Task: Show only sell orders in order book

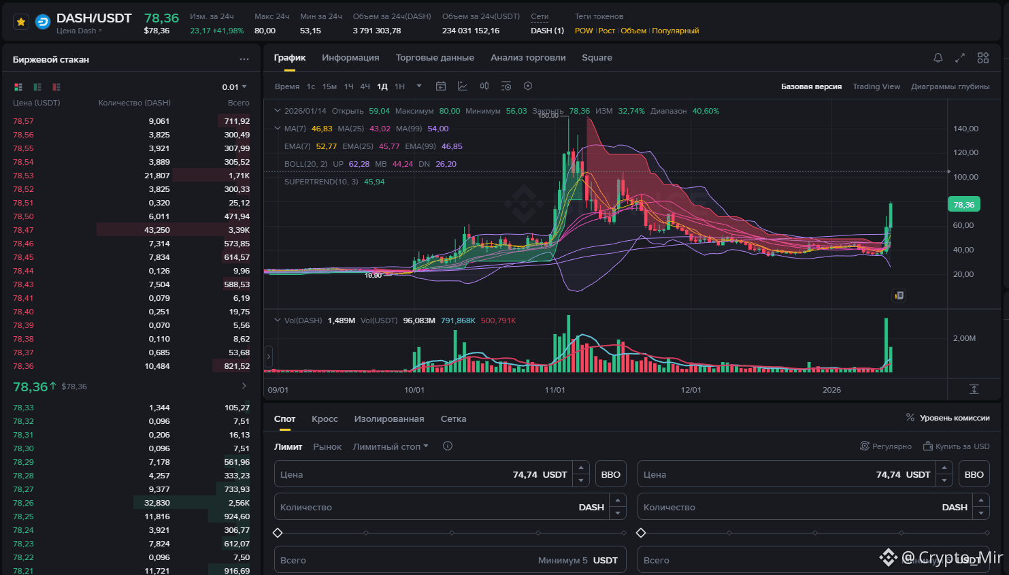Action: (56, 87)
